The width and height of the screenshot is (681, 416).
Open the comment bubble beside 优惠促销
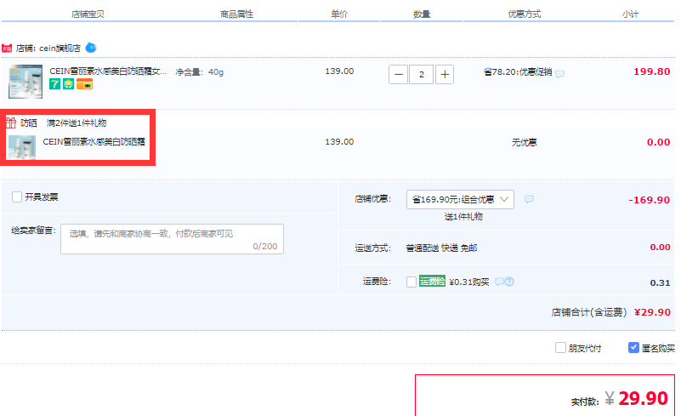pos(559,73)
